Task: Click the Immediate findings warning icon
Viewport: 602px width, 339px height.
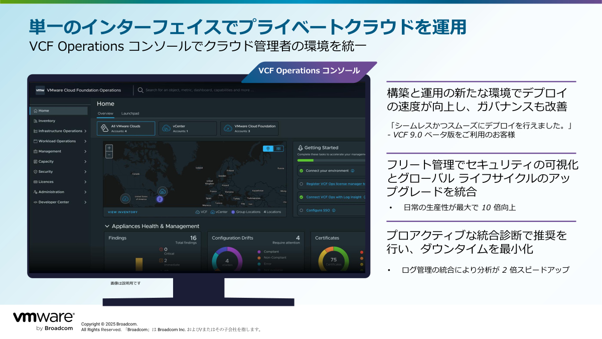Action: pyautogui.click(x=161, y=260)
